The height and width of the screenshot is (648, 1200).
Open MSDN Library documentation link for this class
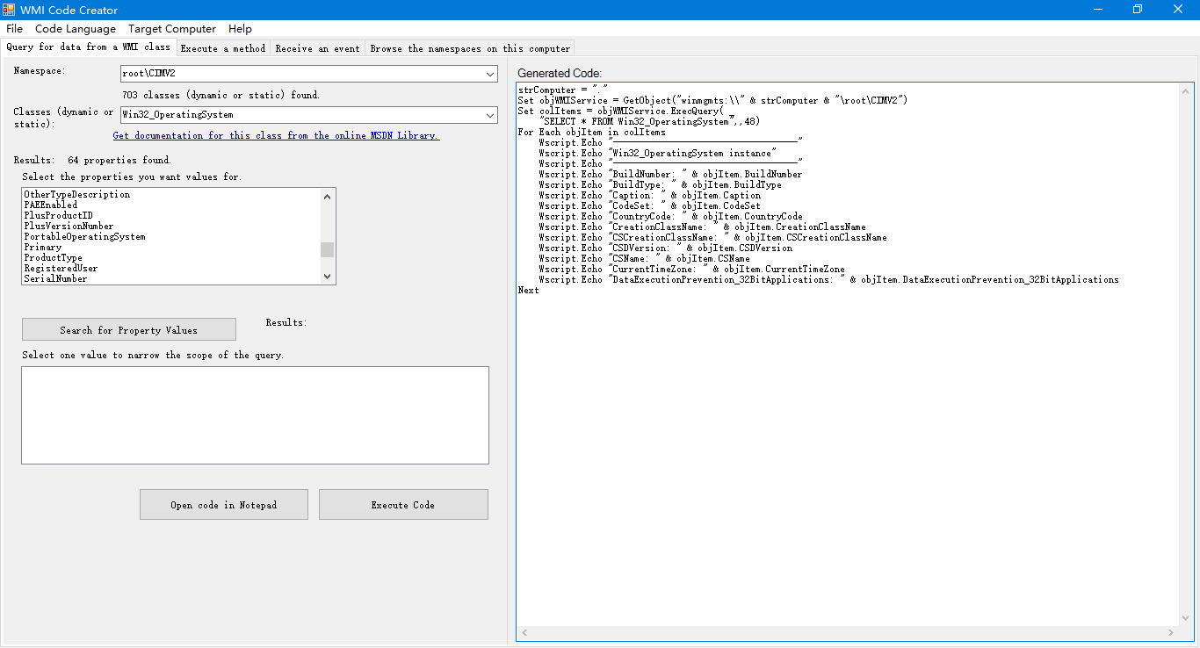pos(275,135)
